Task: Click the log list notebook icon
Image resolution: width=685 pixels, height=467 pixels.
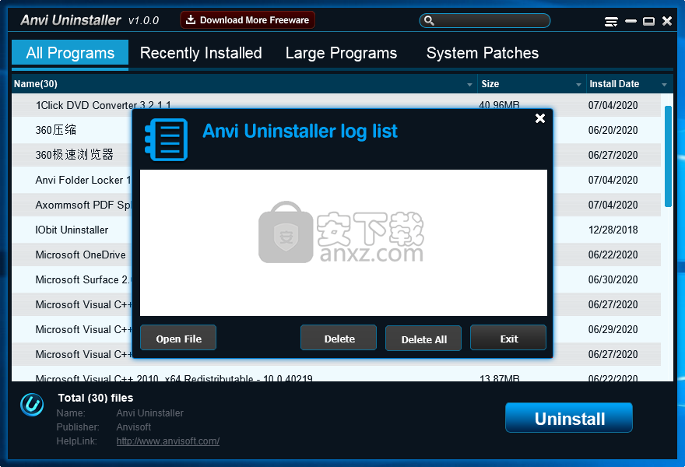Action: pos(166,140)
